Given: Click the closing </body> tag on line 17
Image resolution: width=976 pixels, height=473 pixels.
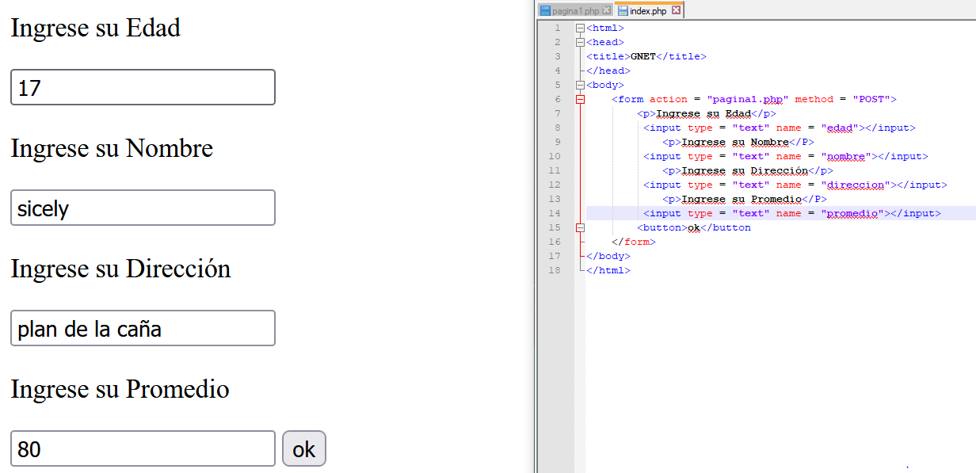Looking at the screenshot, I should click(x=608, y=256).
